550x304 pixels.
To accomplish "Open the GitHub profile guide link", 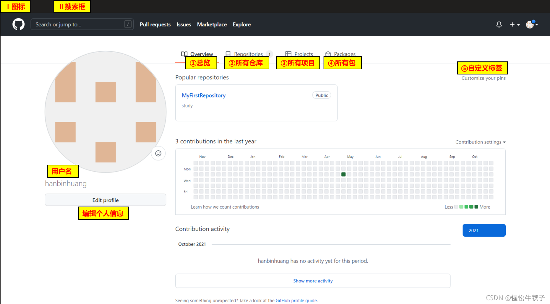I will click(296, 301).
